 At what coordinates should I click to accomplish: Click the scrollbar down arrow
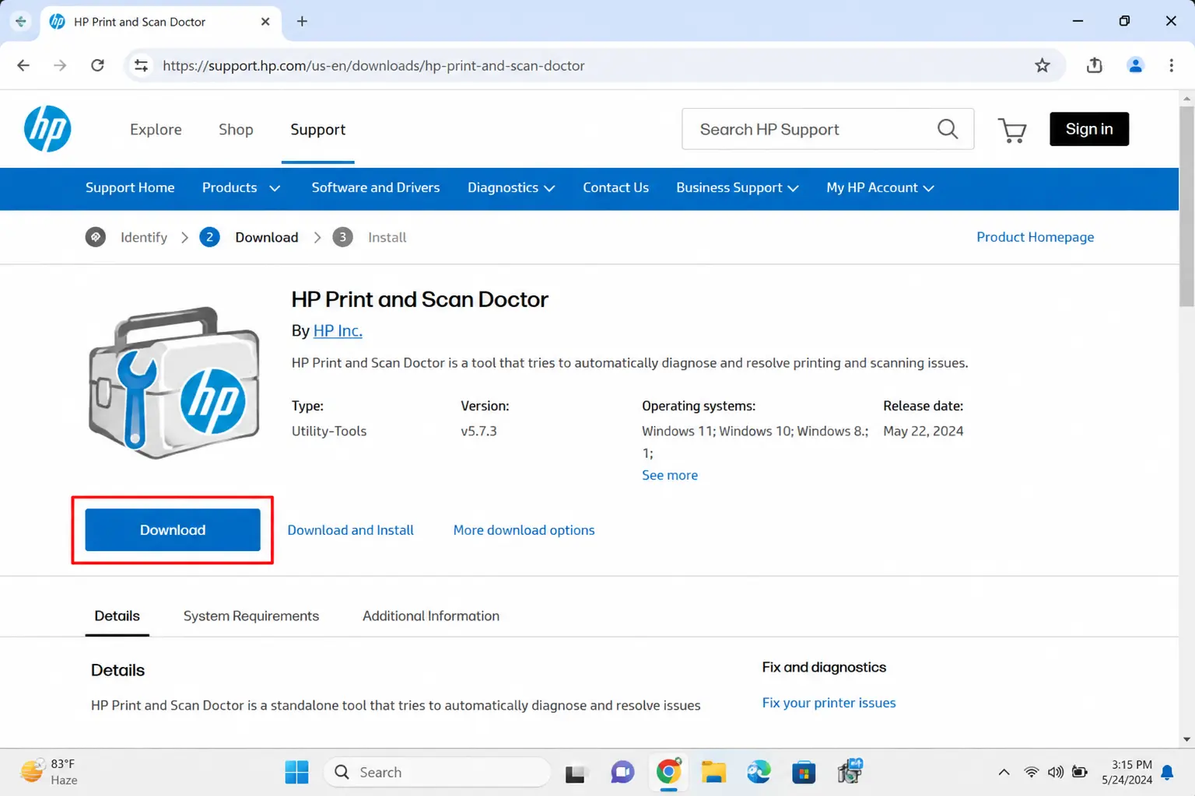(1186, 739)
